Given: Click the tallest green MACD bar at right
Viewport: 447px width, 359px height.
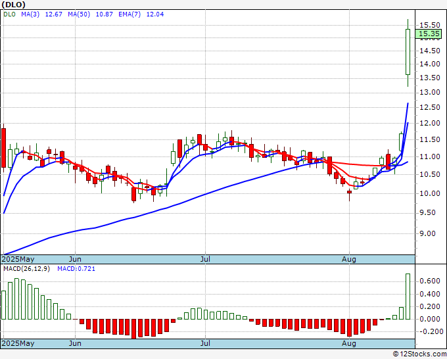Looking at the screenshot, I should click(408, 297).
